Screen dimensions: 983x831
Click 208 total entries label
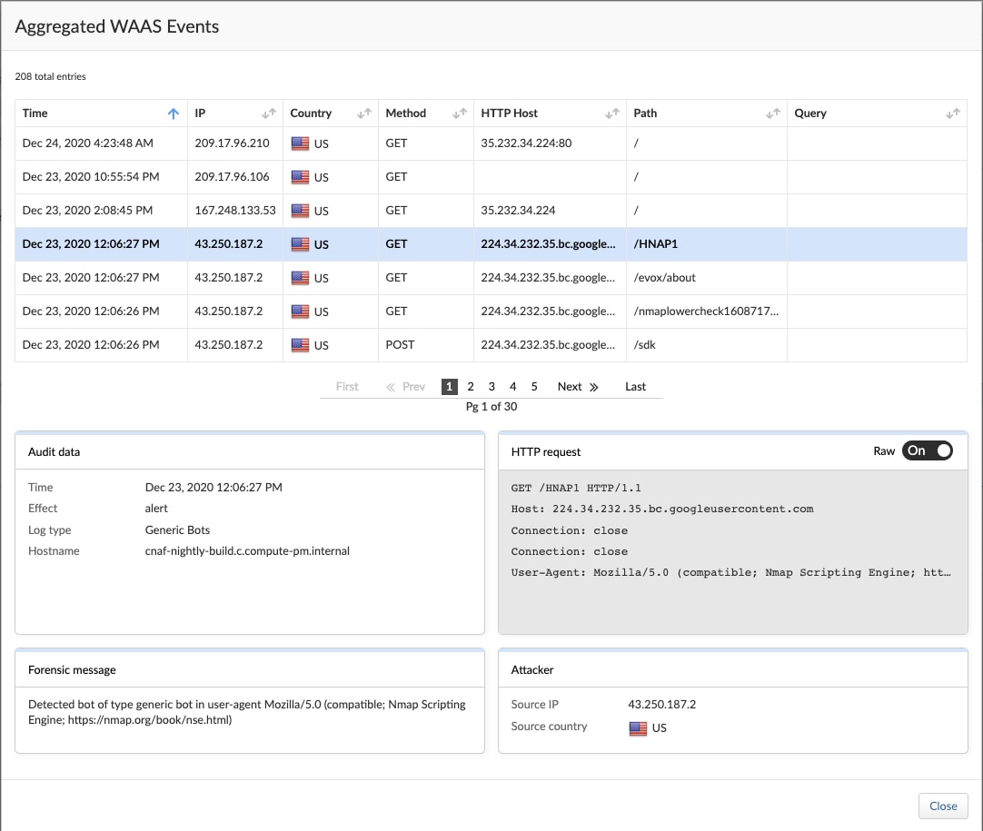click(x=50, y=76)
